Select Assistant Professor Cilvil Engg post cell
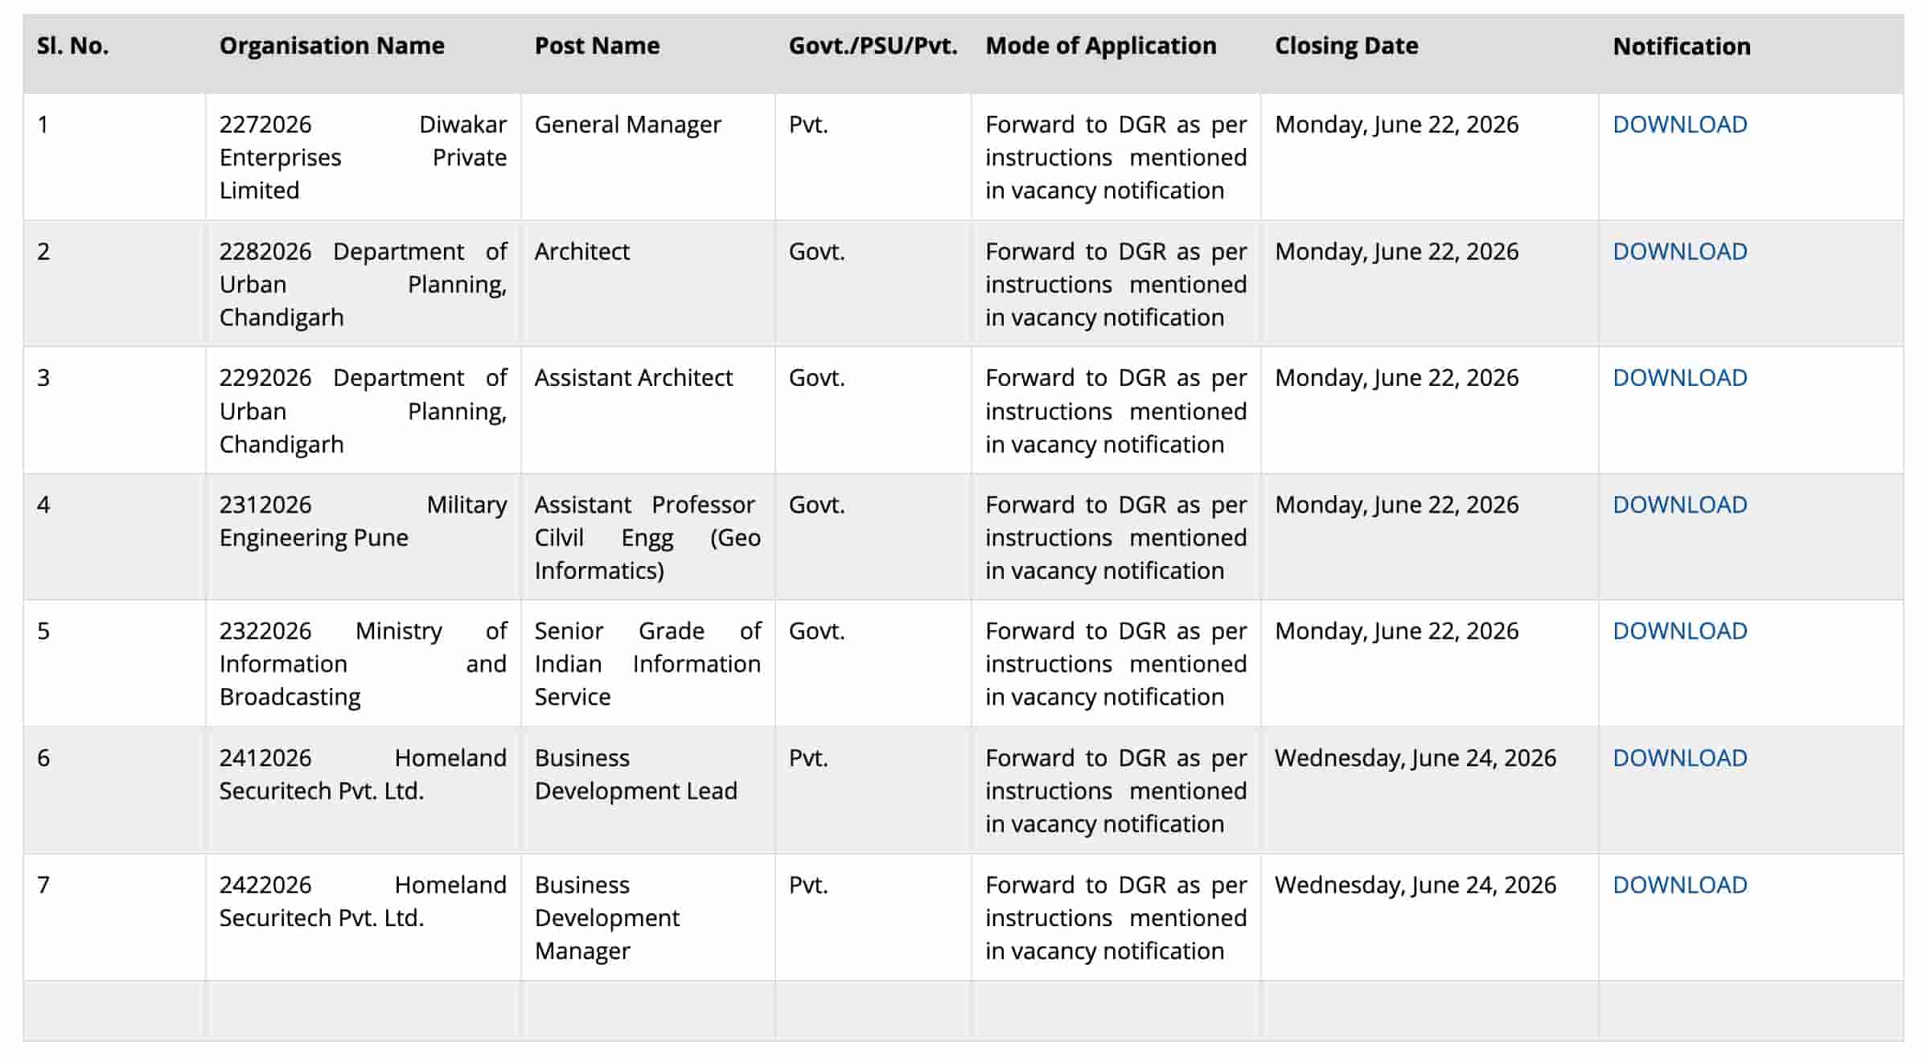The width and height of the screenshot is (1927, 1058). pos(647,538)
